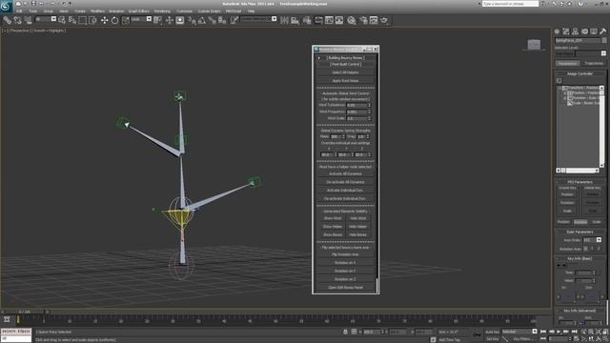The height and width of the screenshot is (343, 610).
Task: Click the Assign Controller icon button
Action: coord(559,80)
